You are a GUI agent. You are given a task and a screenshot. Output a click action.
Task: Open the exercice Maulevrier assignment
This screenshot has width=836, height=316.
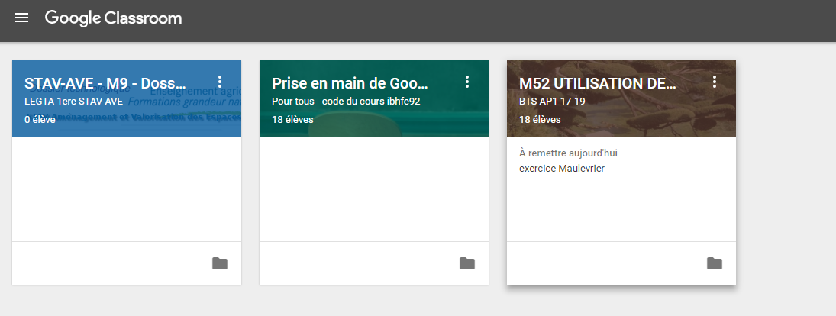562,169
